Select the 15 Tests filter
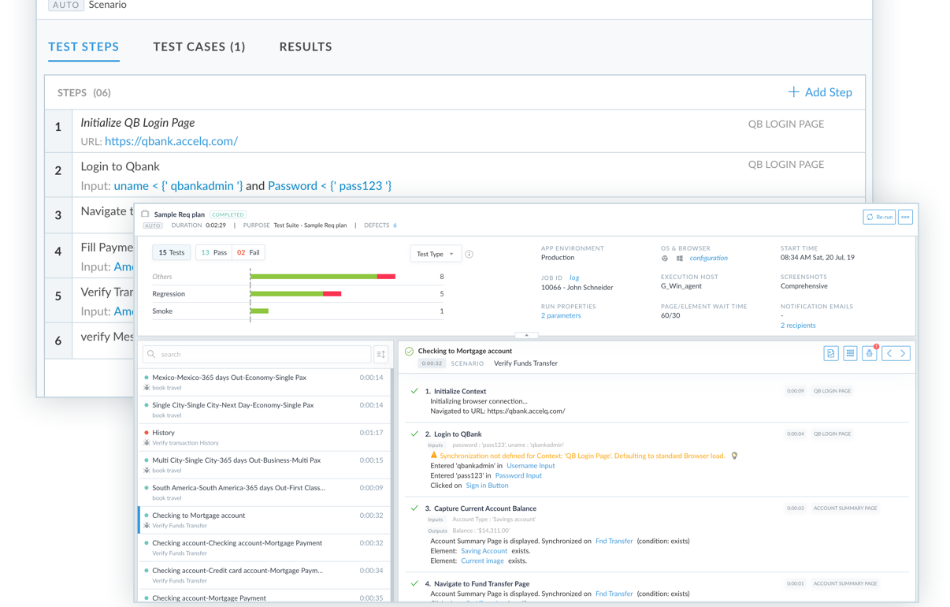Viewport: 950px width, 607px height. pyautogui.click(x=171, y=252)
